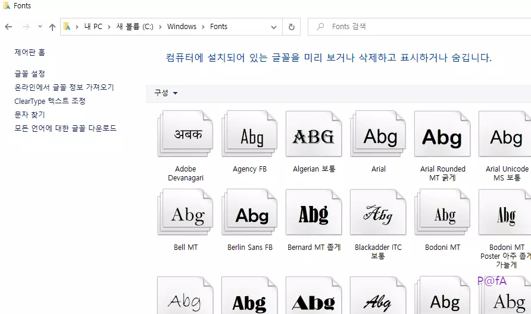Click the Fonts breadcrumb segment
Screen dimensions: 531x314
click(218, 26)
